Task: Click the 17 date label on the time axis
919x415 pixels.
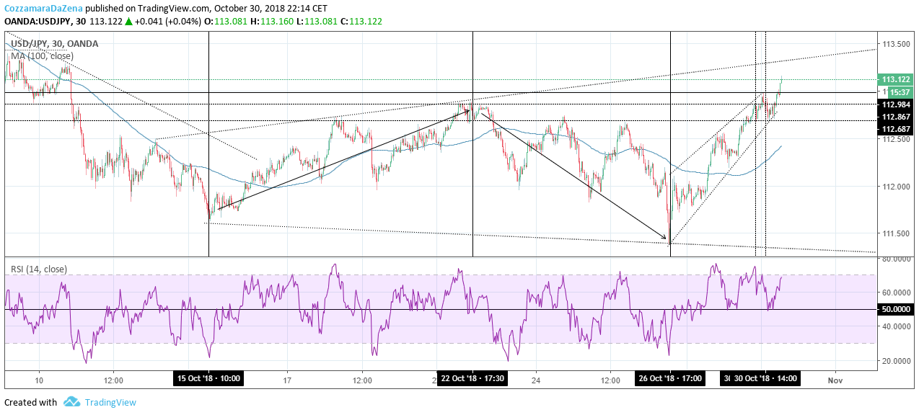Action: coord(286,379)
